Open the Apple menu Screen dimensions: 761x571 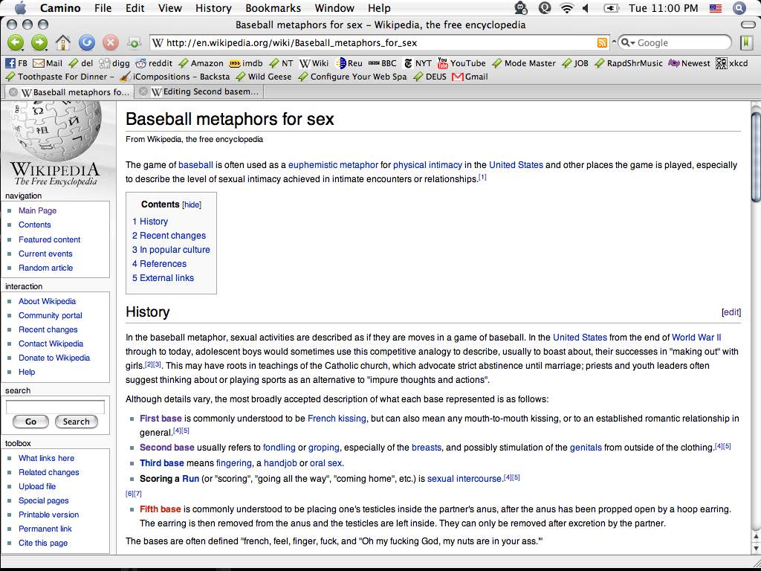pos(20,7)
